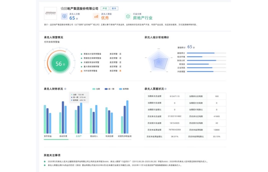Click the chart's horizontal green scrollbar
Screen dimensions: 268x172
(x=56, y=140)
